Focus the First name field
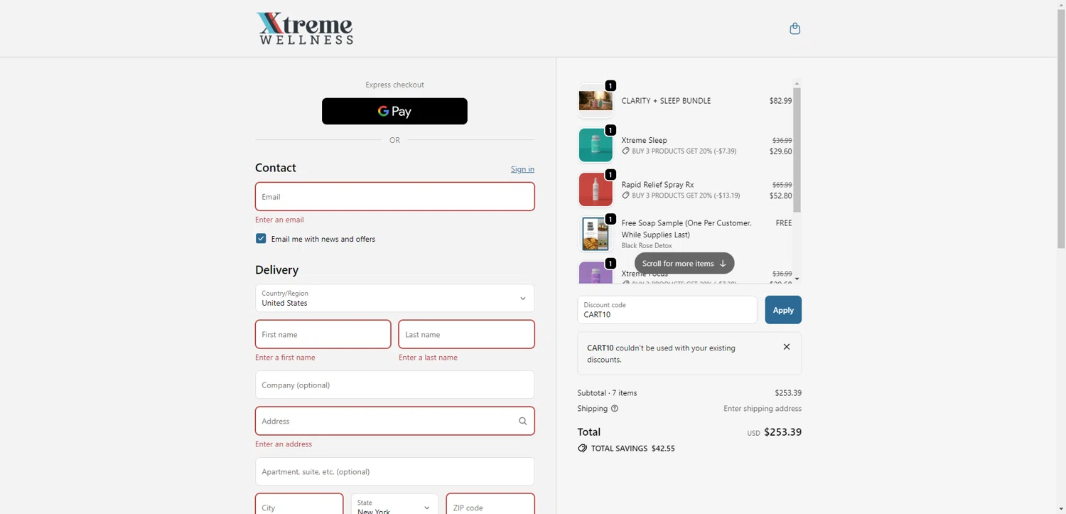 point(323,334)
